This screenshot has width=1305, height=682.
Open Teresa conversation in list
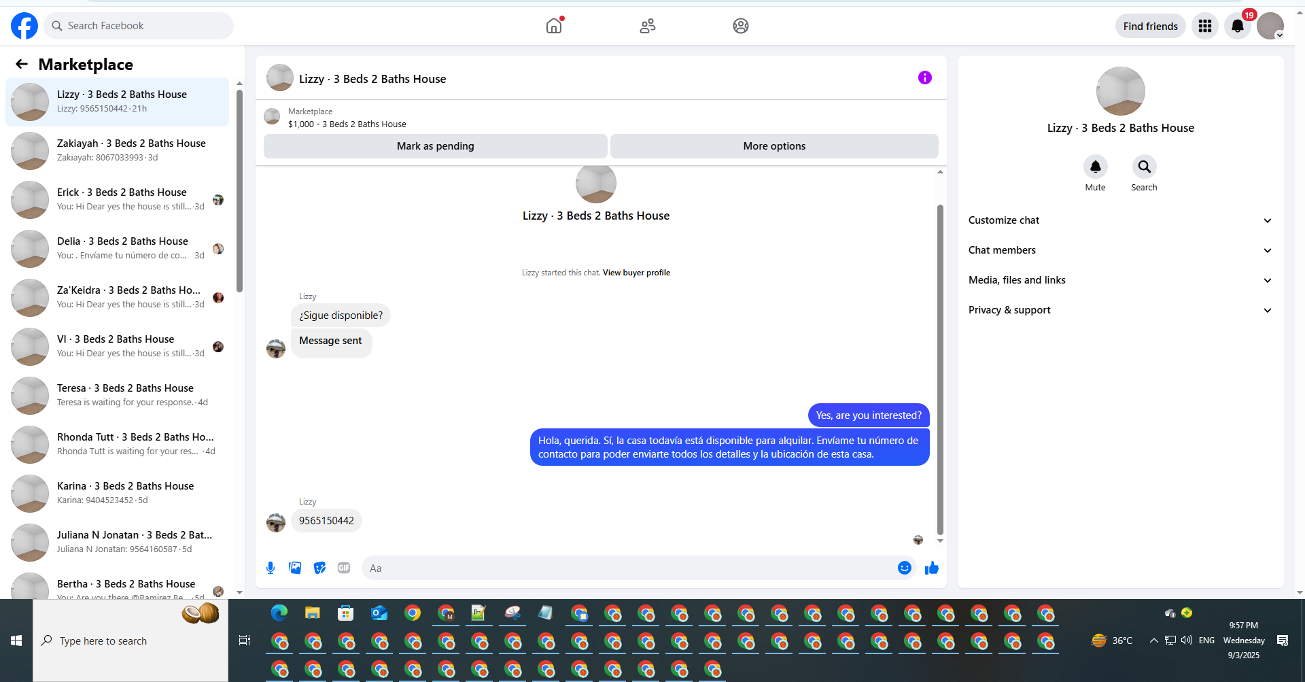[117, 396]
